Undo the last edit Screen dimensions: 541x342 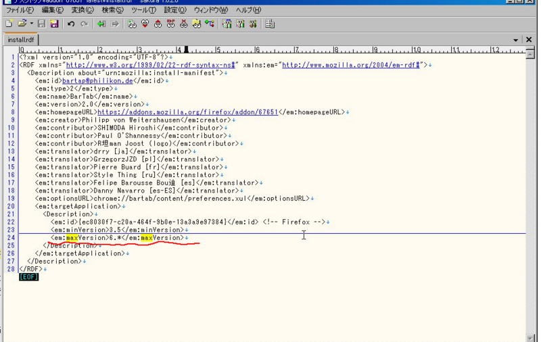coord(71,24)
